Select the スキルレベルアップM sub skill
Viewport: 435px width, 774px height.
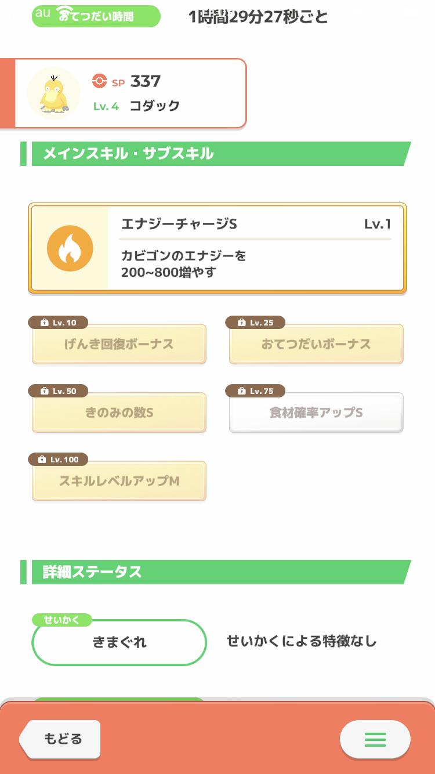(119, 482)
